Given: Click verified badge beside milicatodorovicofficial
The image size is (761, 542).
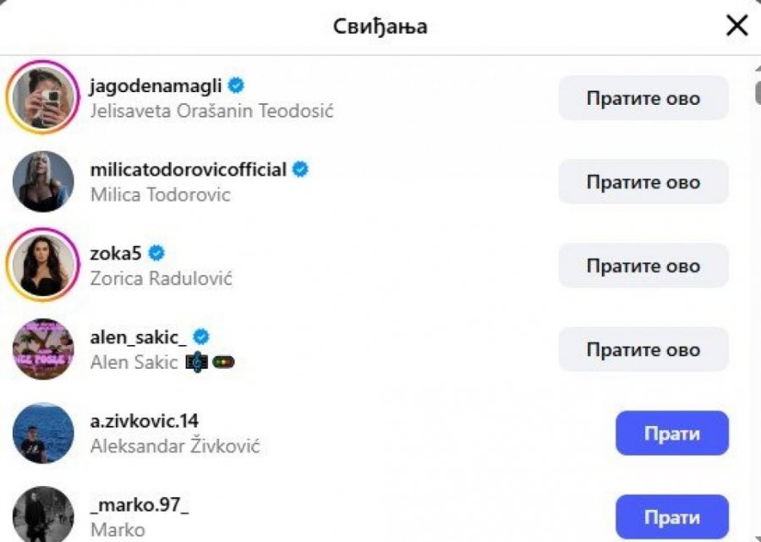Looking at the screenshot, I should point(300,169).
